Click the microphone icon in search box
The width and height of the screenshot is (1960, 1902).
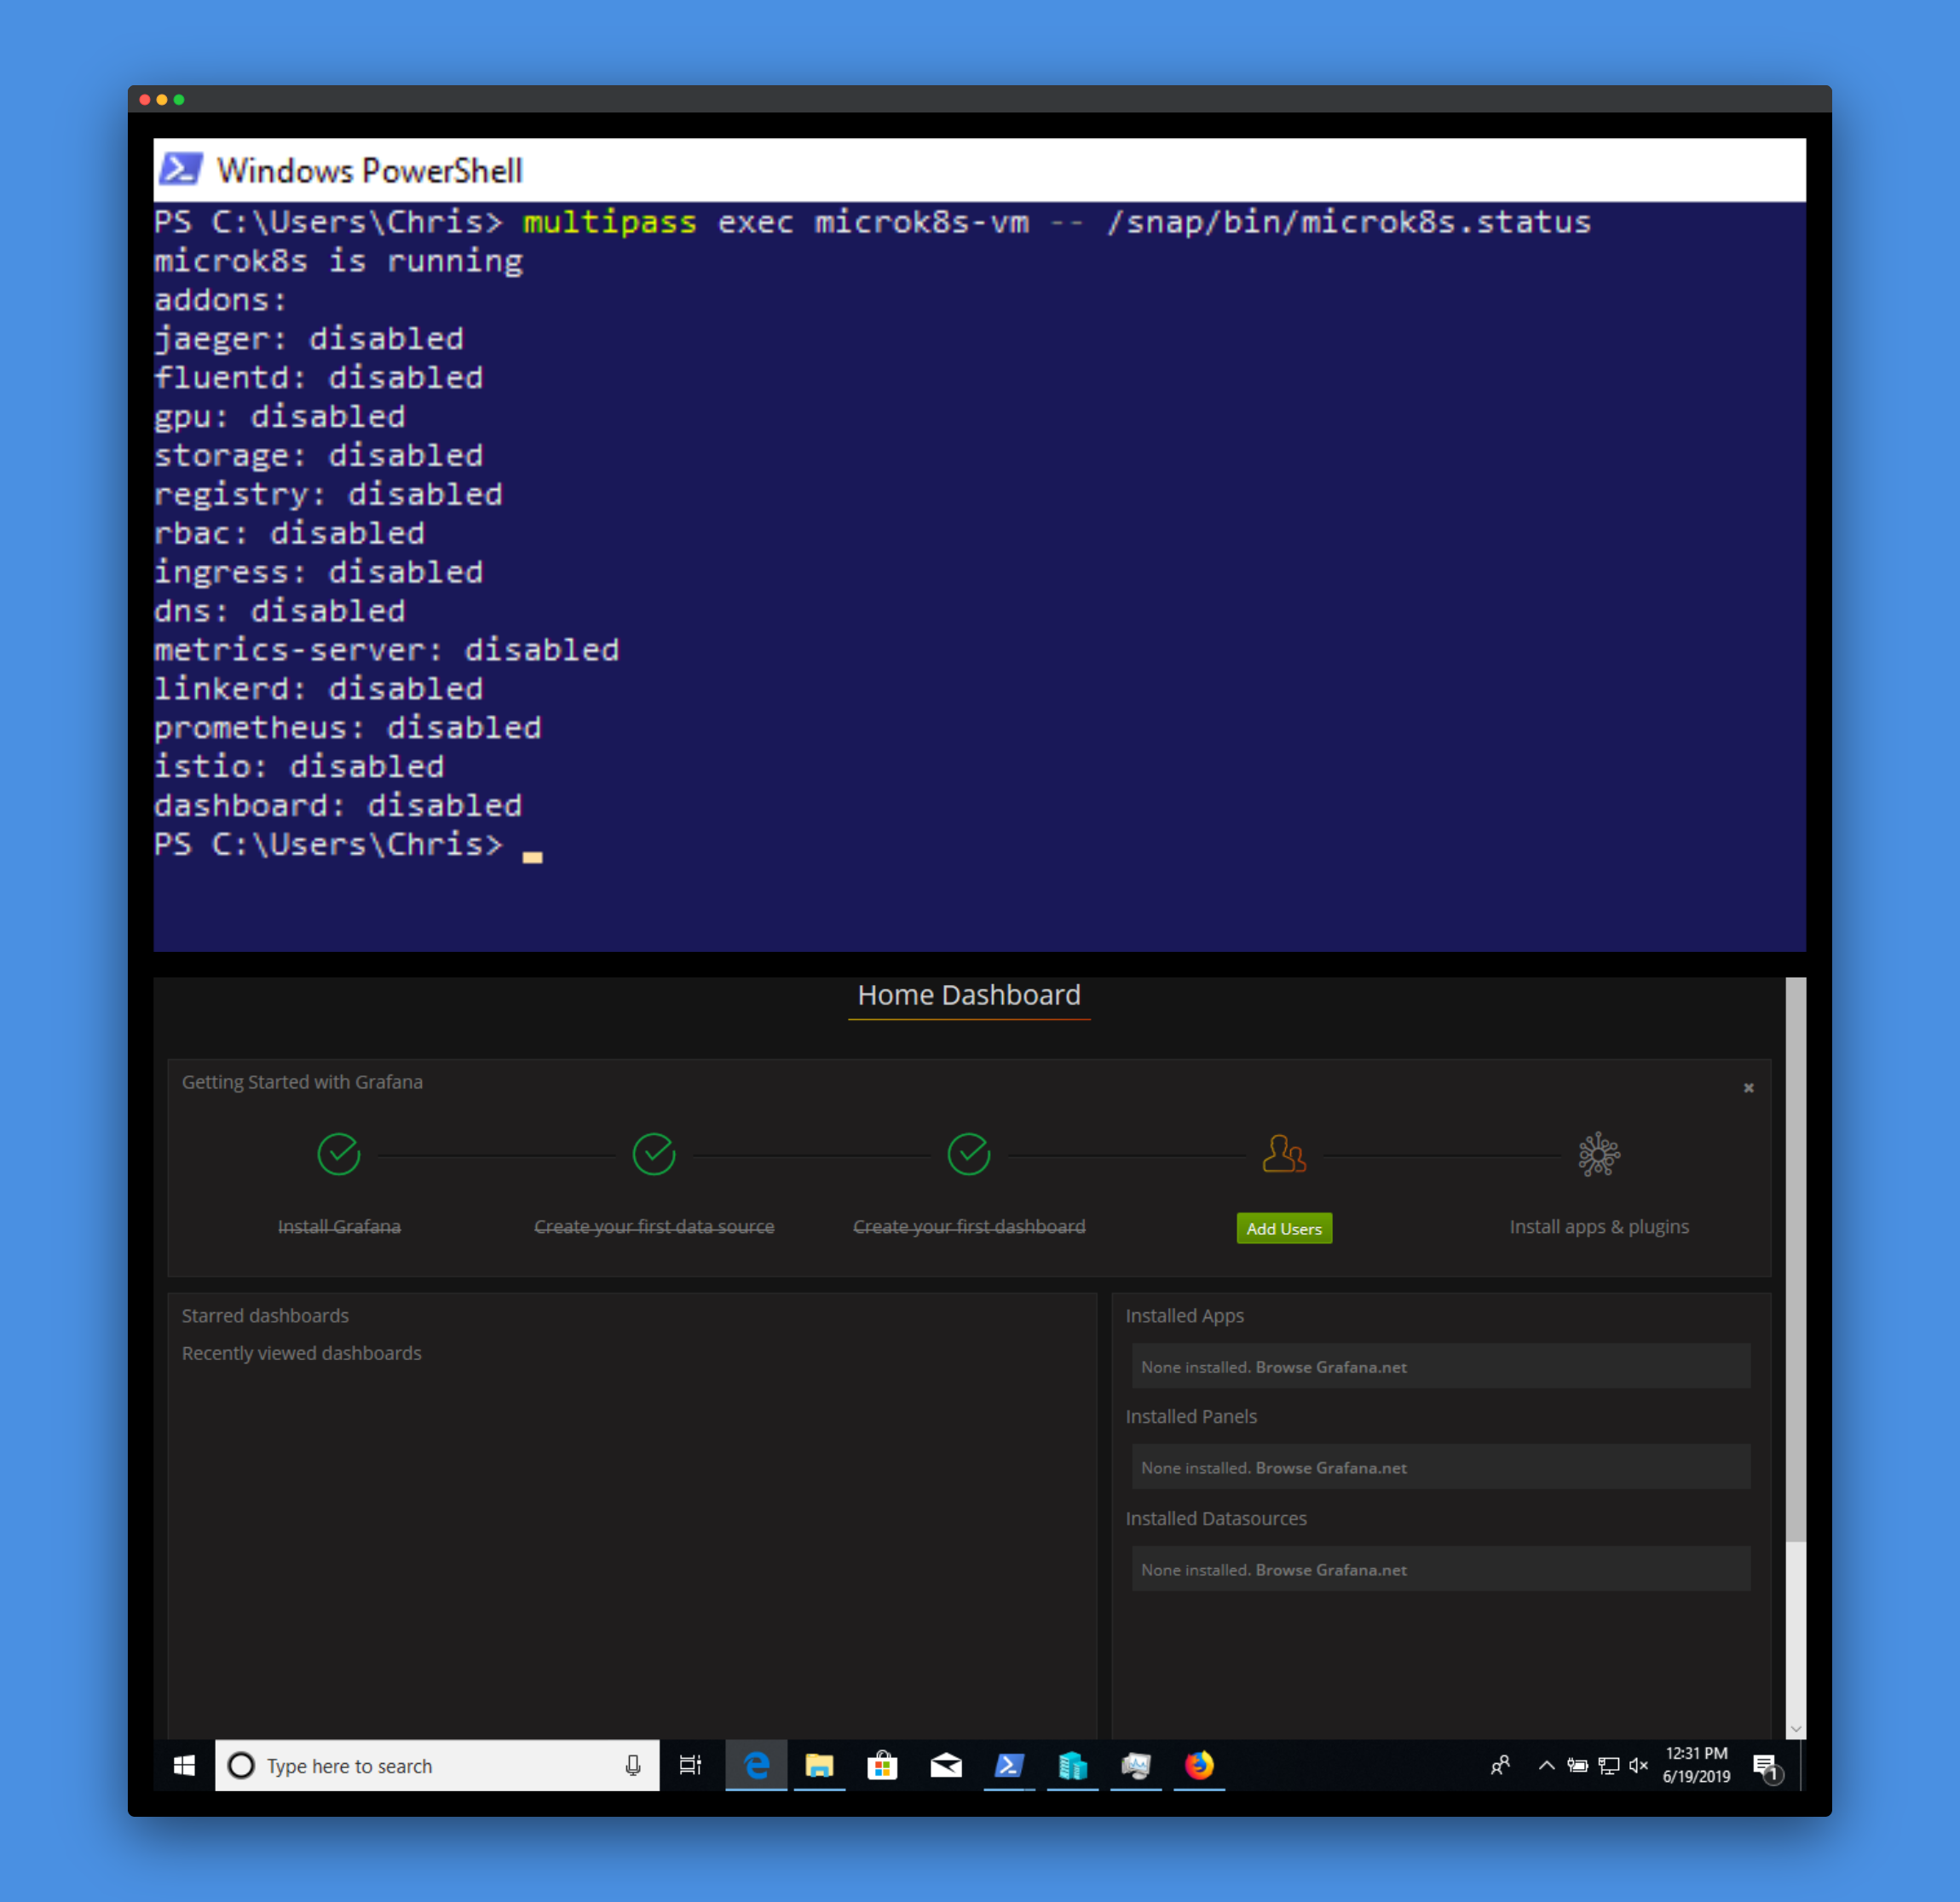(x=633, y=1765)
